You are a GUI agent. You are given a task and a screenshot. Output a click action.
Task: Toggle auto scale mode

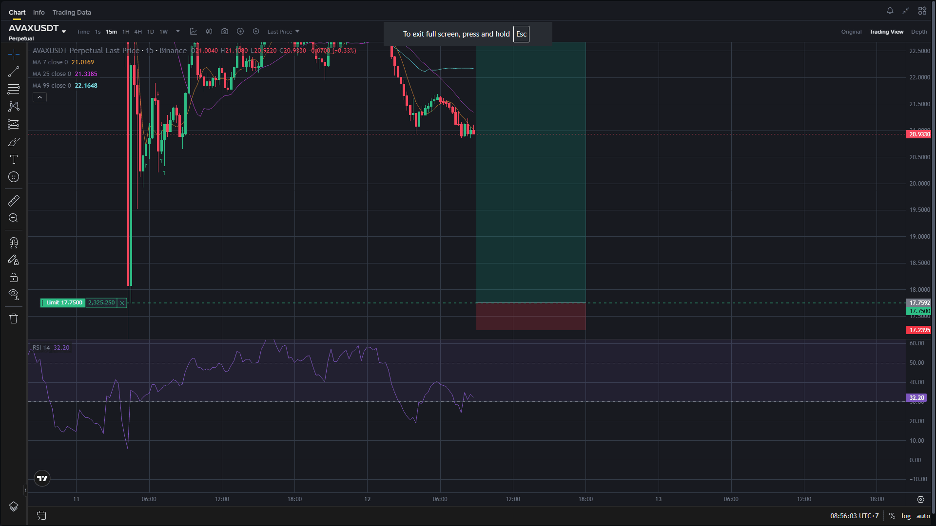(923, 516)
